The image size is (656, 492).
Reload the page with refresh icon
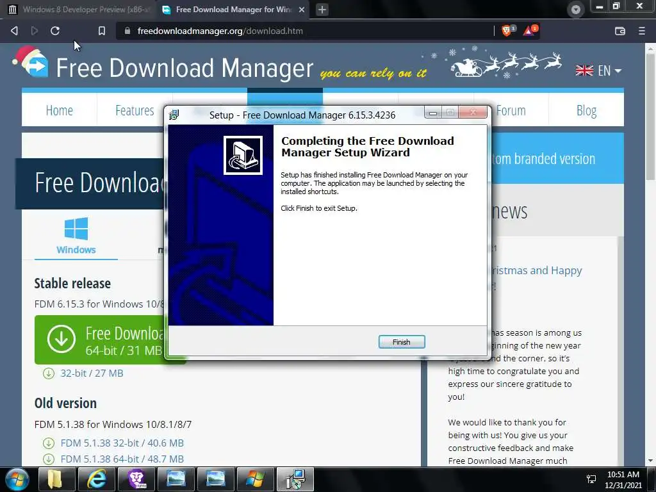tap(55, 31)
